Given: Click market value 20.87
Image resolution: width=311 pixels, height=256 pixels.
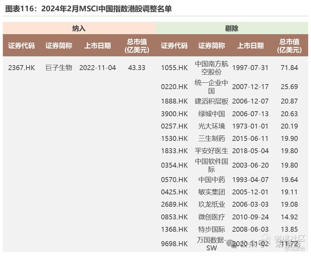Looking at the screenshot, I should [x=290, y=101].
